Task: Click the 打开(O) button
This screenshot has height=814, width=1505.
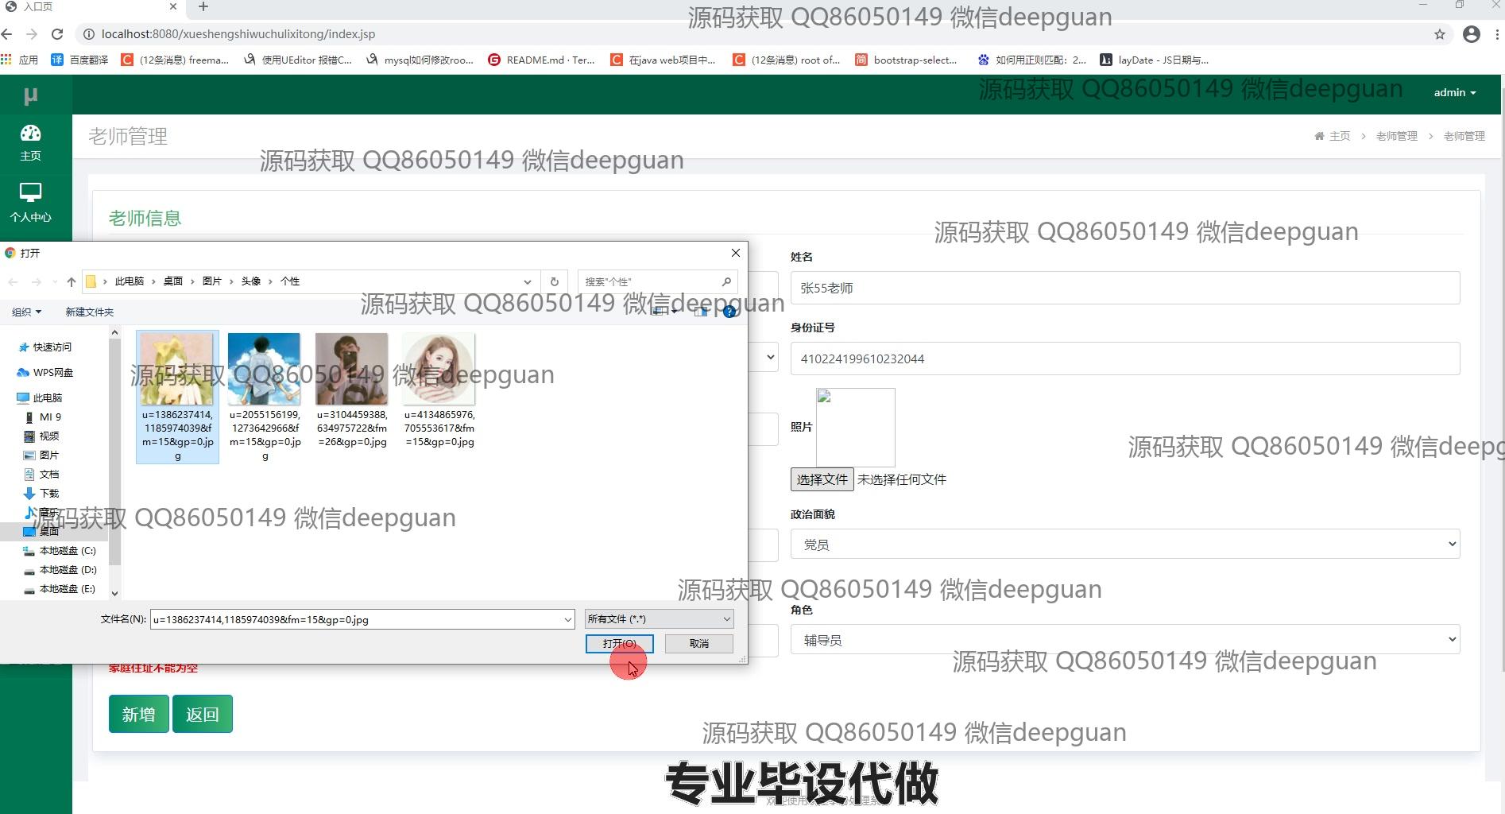Action: (x=619, y=643)
